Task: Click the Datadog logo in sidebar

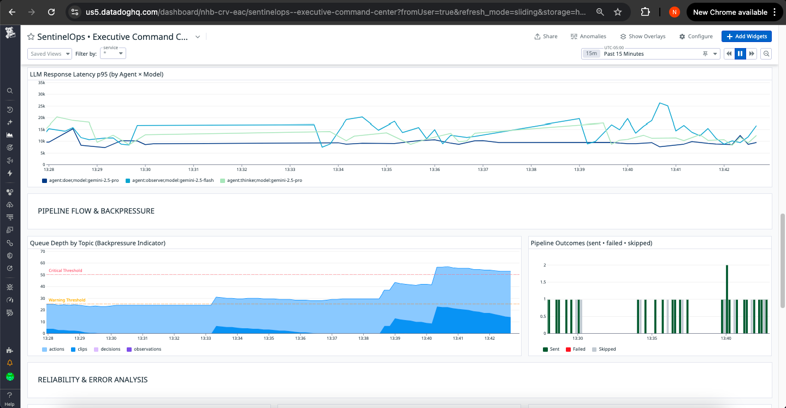Action: coord(10,33)
